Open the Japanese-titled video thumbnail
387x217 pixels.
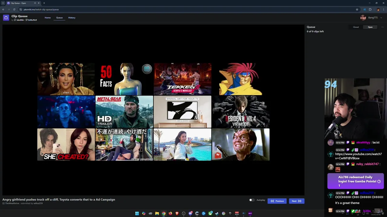coord(124,144)
